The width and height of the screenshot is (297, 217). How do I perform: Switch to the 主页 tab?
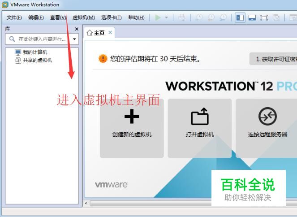(x=99, y=33)
